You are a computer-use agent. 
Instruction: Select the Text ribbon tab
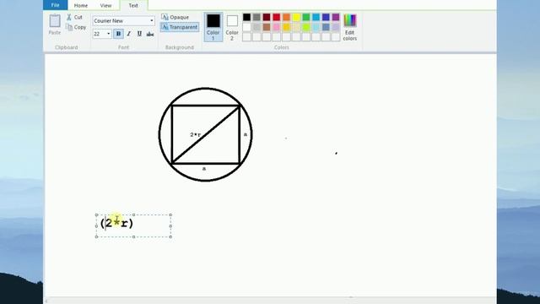[133, 6]
